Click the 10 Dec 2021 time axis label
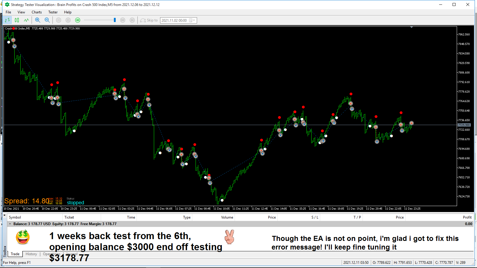The width and height of the screenshot is (477, 268). pyautogui.click(x=11, y=209)
